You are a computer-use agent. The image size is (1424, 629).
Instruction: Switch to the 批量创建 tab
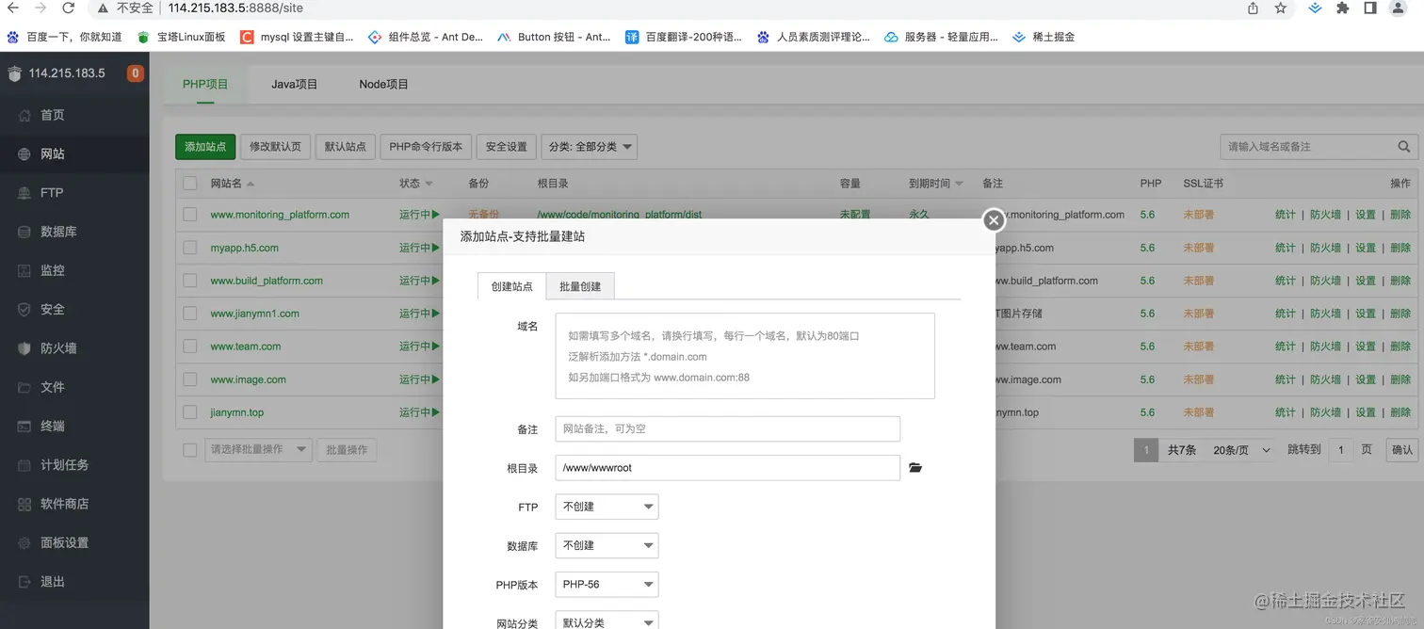[579, 284]
